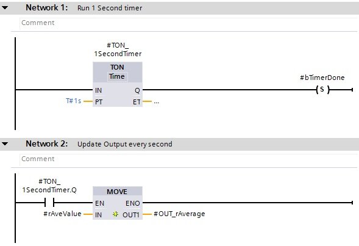Select the normally open contact #TON_1SecondTimer.Q
The height and width of the screenshot is (246, 359).
[49, 203]
